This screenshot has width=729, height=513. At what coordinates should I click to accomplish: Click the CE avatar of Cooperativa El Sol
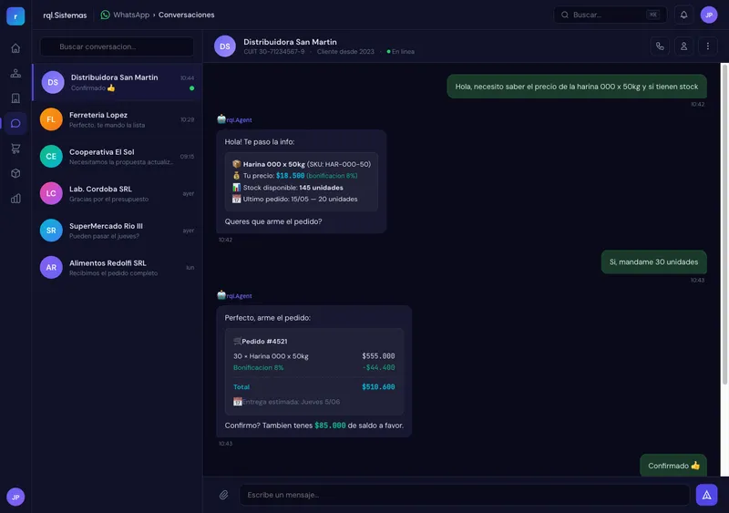(x=51, y=157)
